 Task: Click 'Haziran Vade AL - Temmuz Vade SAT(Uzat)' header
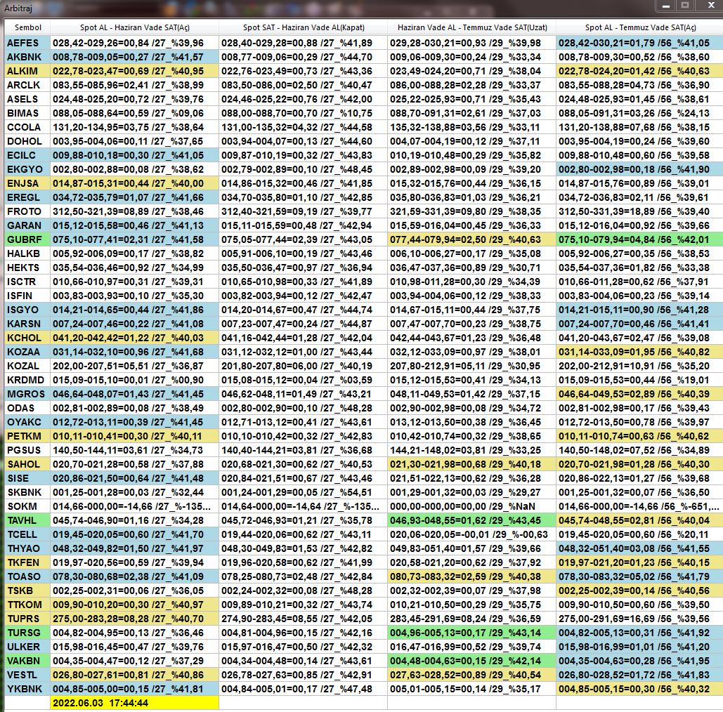[471, 27]
